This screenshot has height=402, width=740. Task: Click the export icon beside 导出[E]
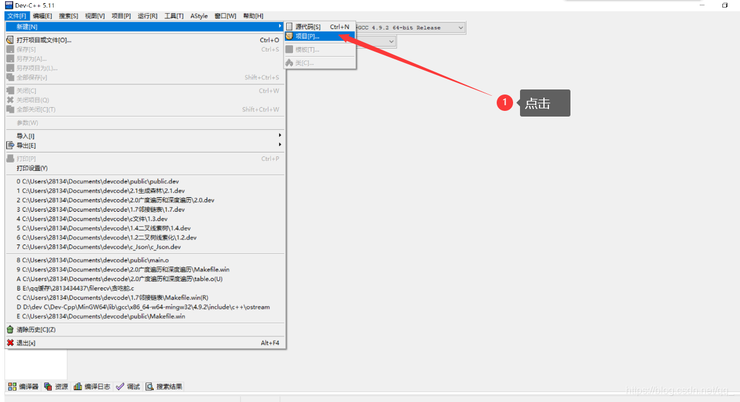point(10,146)
